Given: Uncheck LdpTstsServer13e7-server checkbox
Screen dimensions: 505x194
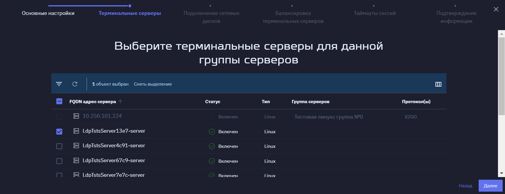Looking at the screenshot, I should coord(59,131).
